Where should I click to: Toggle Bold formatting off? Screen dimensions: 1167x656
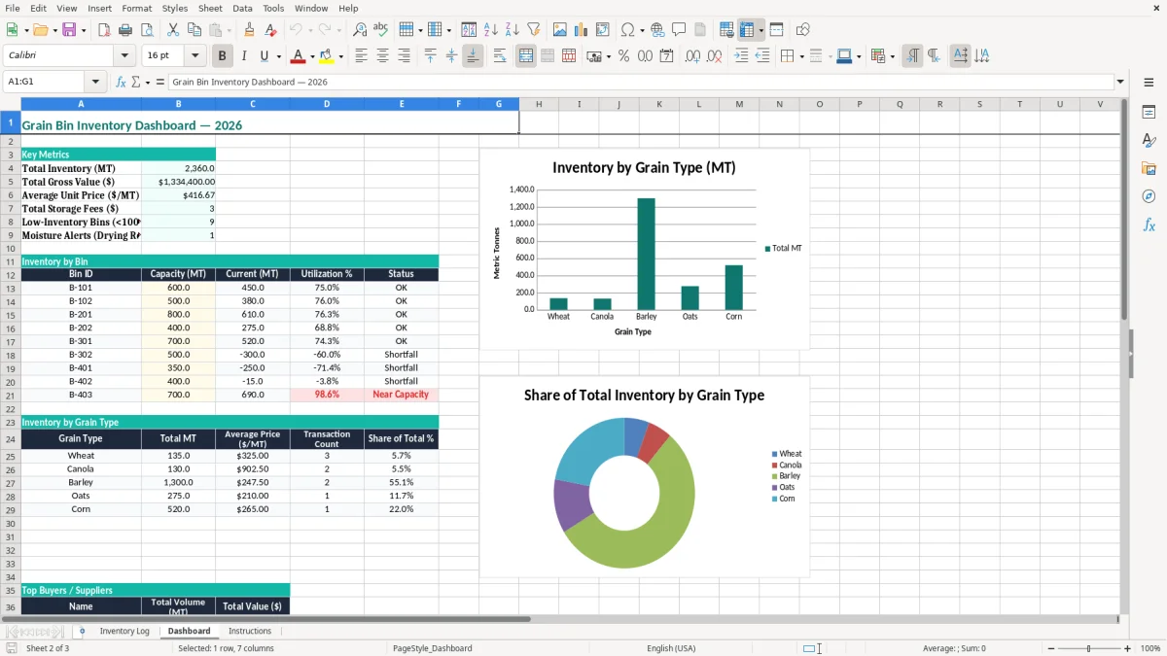(222, 56)
